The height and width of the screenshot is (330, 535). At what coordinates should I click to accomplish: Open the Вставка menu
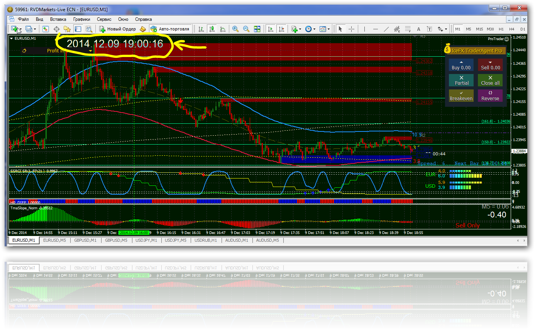(58, 19)
